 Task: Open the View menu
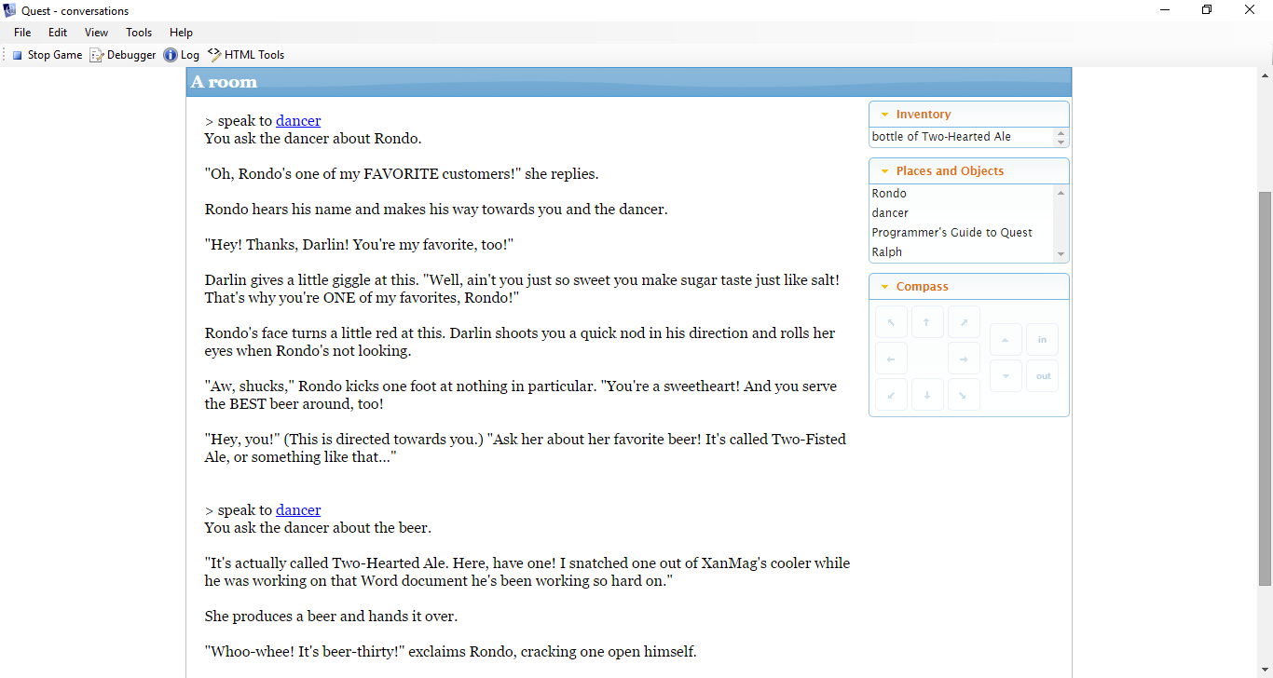(96, 33)
